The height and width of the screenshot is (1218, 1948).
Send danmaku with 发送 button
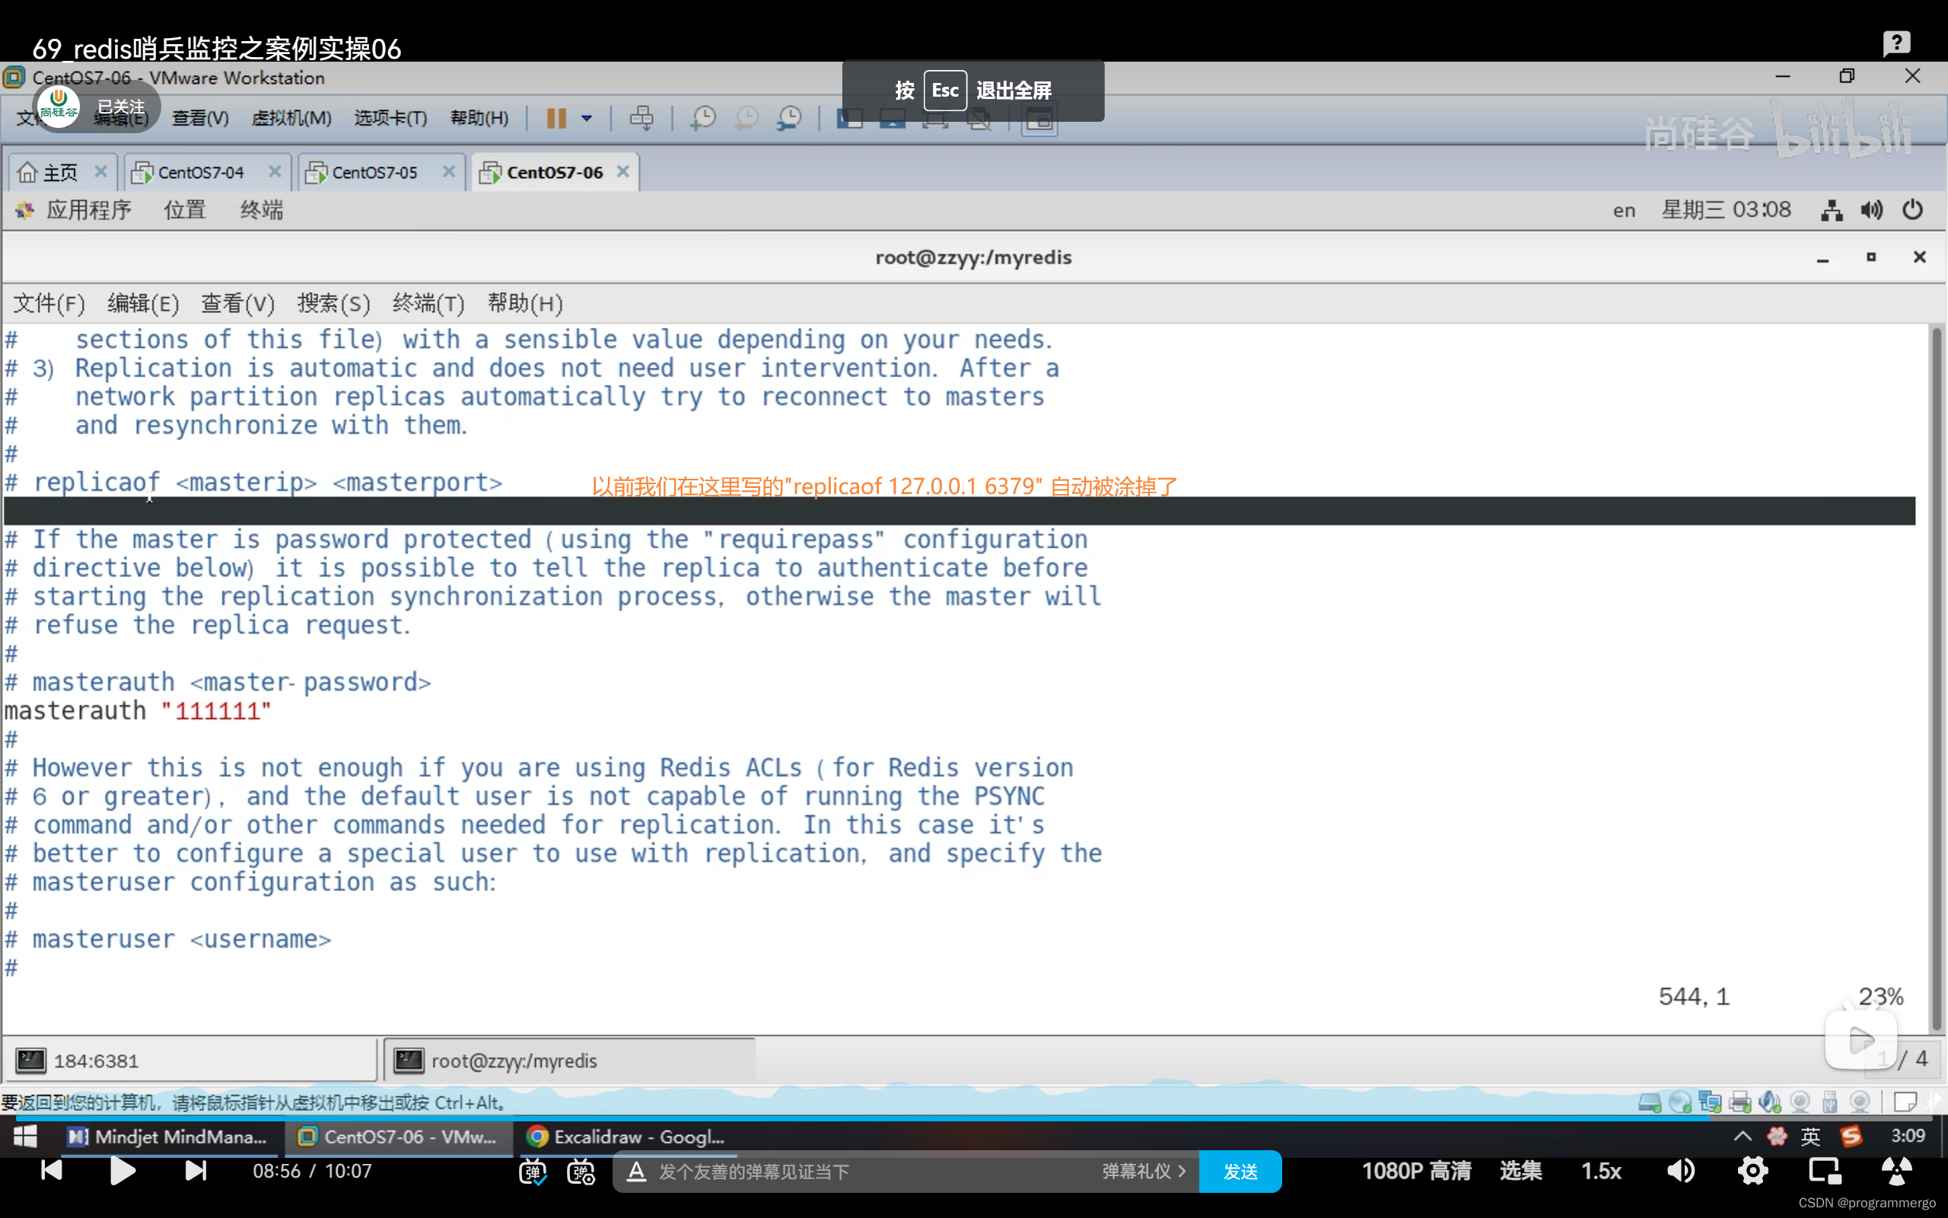coord(1240,1172)
